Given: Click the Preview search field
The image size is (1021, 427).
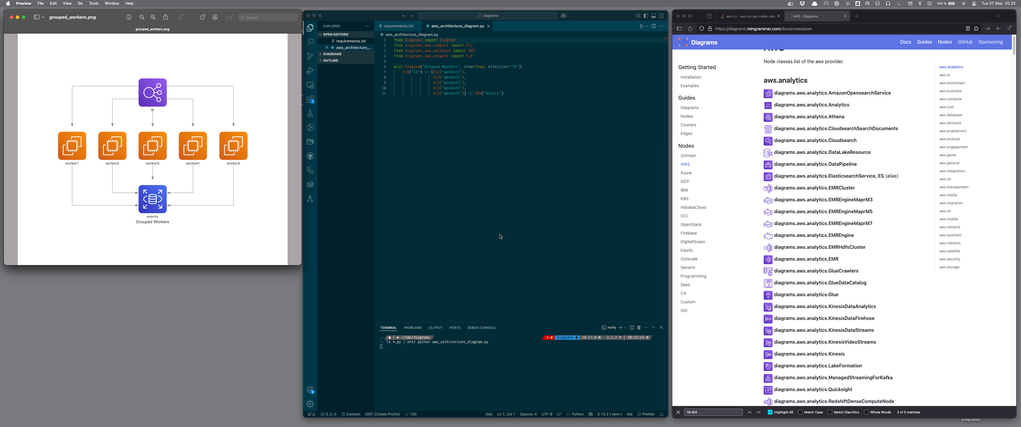Looking at the screenshot, I should click(x=268, y=17).
